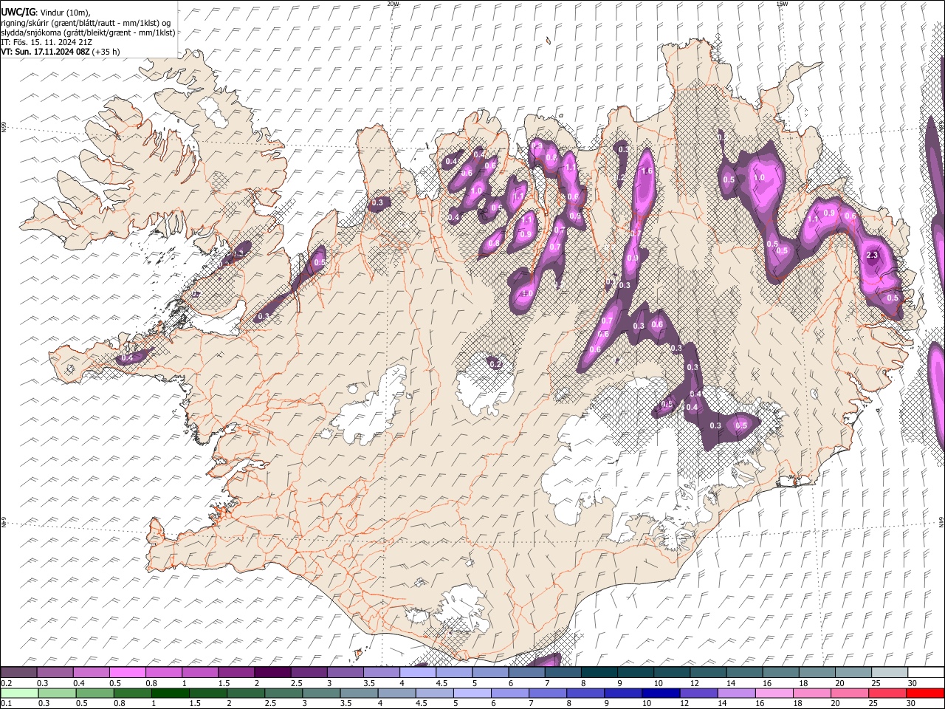Click the '15W' longitude label at top

[783, 4]
